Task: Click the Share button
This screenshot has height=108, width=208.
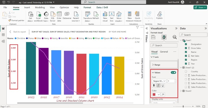Action: (200, 8)
